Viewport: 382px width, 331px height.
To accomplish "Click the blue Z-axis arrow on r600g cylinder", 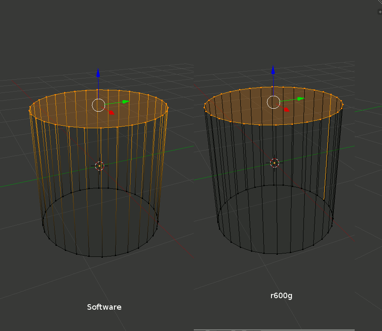I will click(x=273, y=70).
